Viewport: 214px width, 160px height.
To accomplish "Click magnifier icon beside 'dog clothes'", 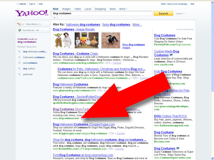I will (19, 69).
